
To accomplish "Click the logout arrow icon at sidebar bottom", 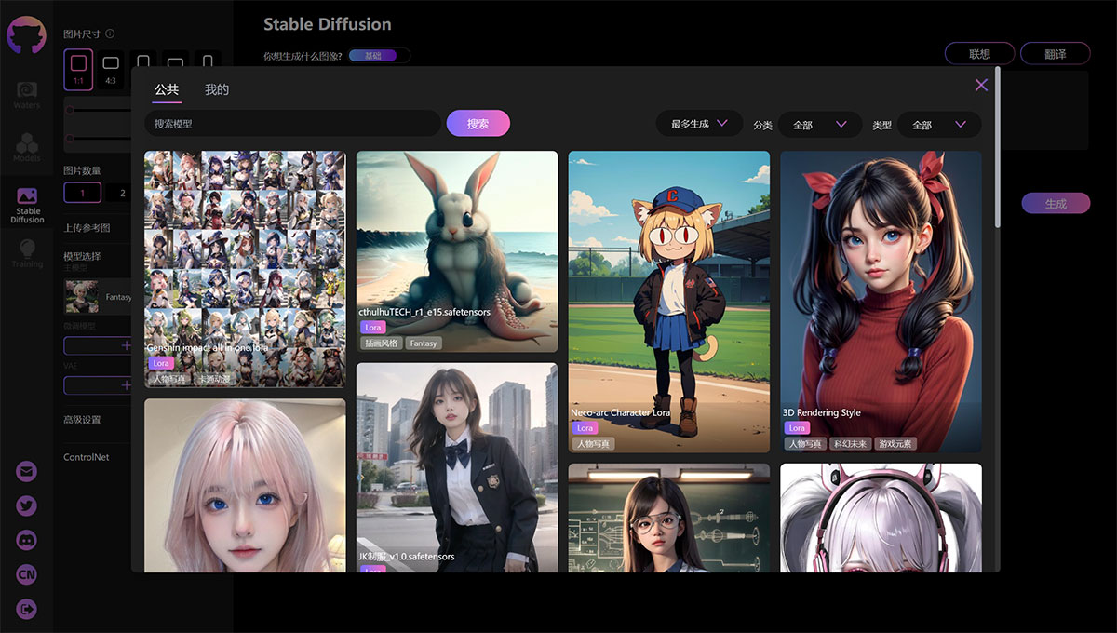I will point(27,609).
